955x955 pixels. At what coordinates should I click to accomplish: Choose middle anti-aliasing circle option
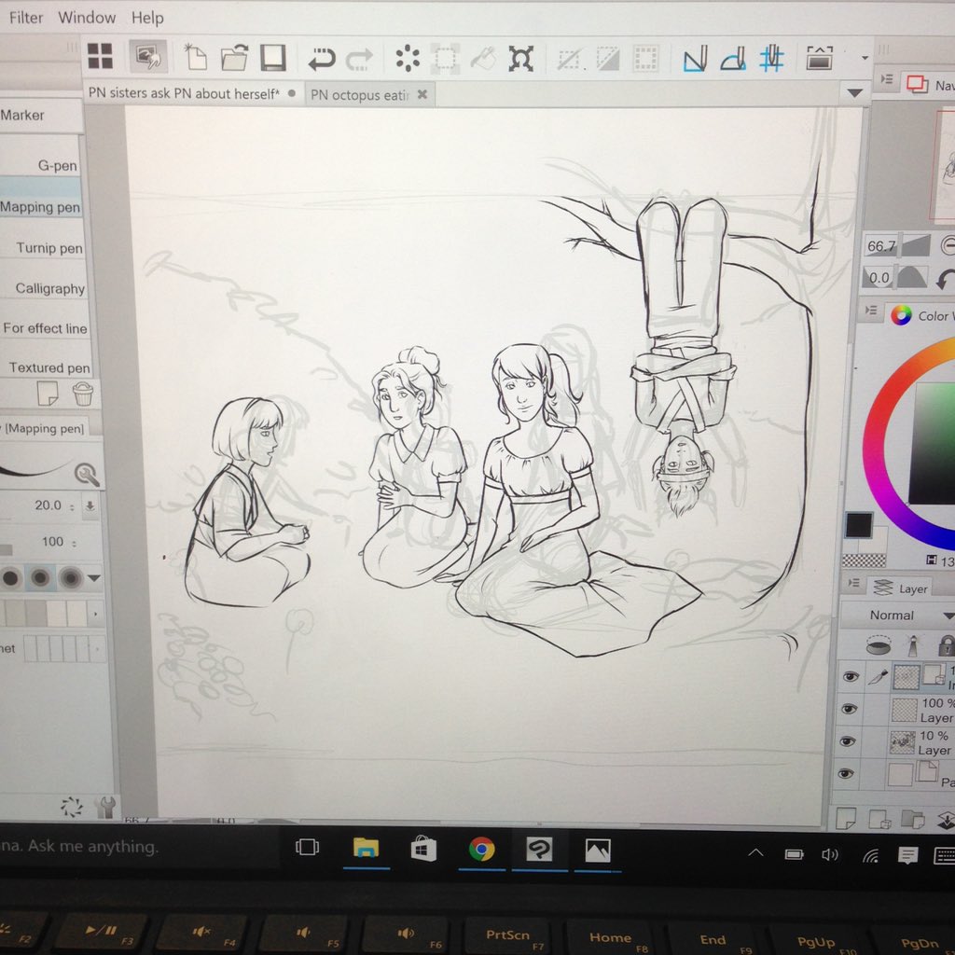pyautogui.click(x=40, y=576)
